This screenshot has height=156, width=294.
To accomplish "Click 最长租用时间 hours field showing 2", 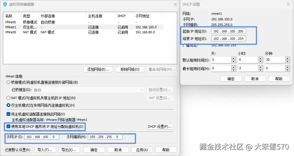I will (248, 68).
